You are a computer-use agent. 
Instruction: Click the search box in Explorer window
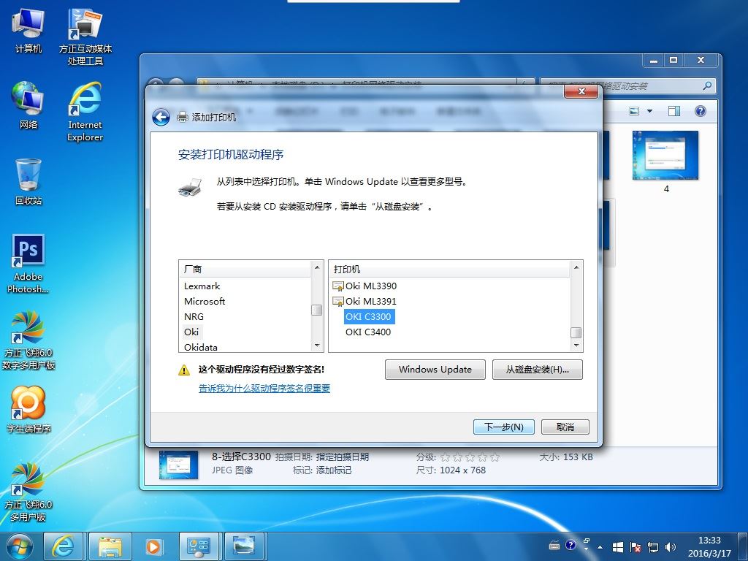pos(627,86)
